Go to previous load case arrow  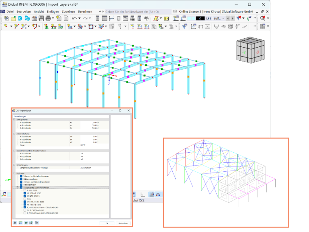pyautogui.click(x=228, y=18)
